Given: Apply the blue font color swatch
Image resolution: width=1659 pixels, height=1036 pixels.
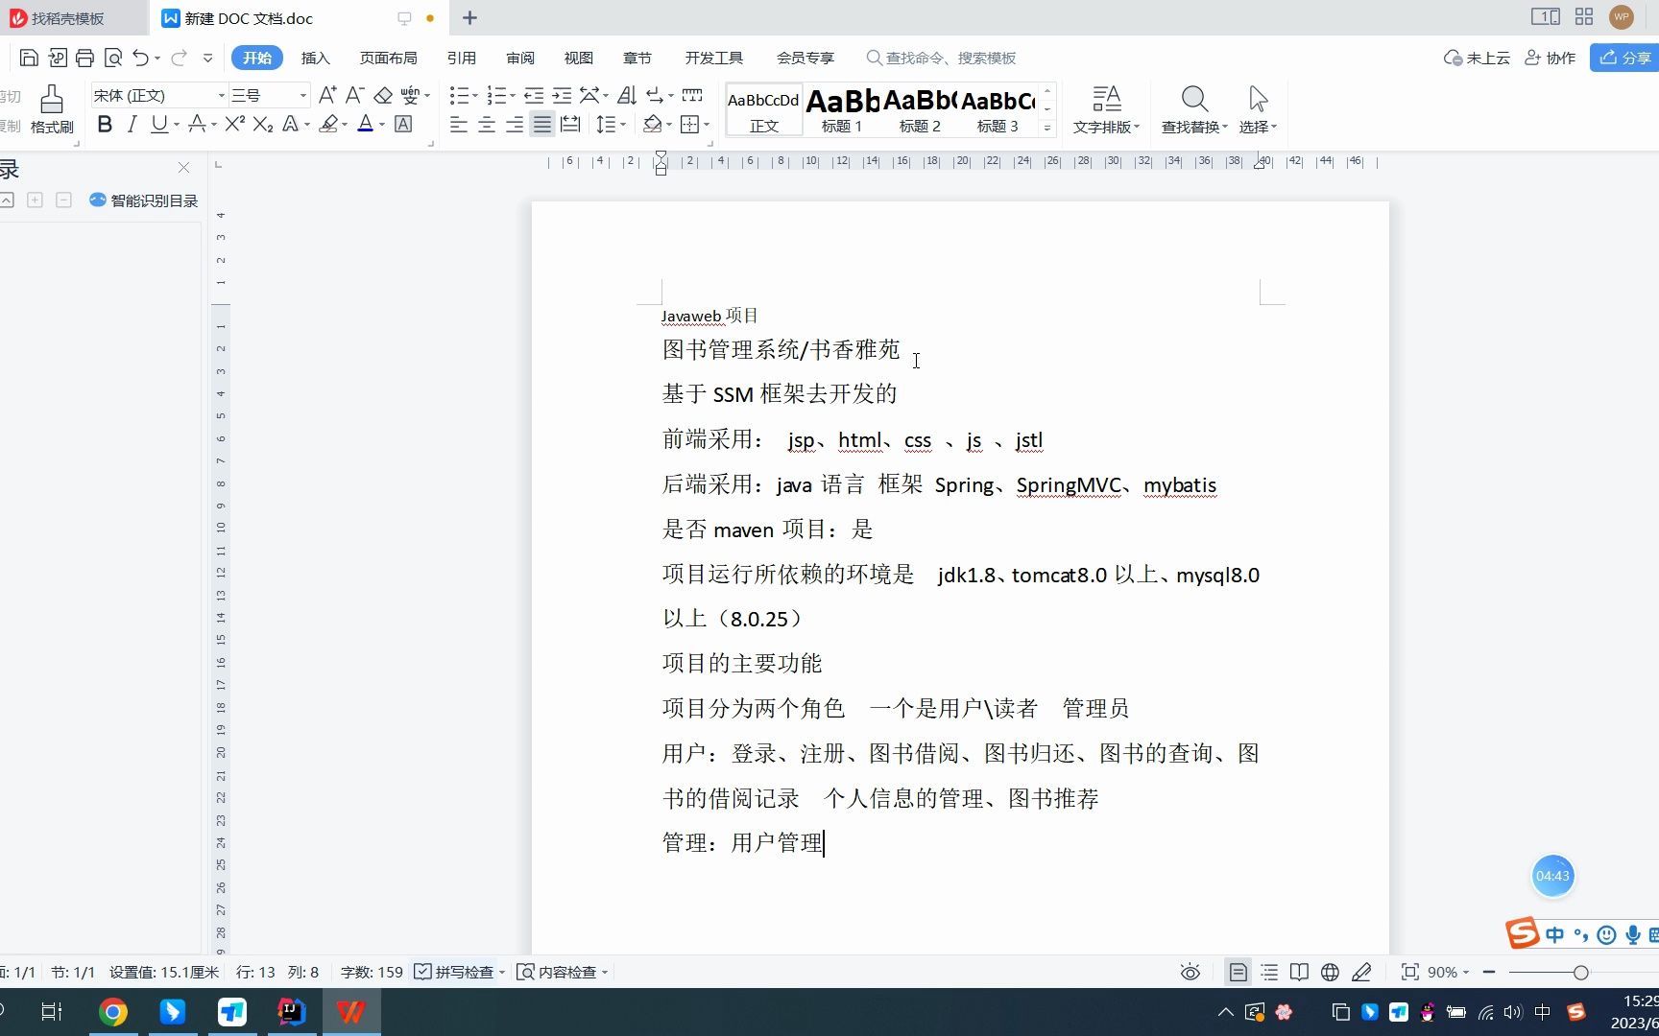Looking at the screenshot, I should pos(365,124).
